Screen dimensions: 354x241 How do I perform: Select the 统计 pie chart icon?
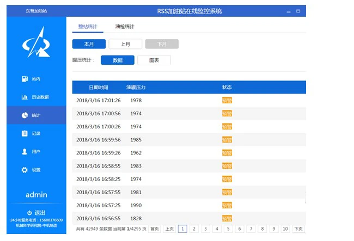(x=25, y=115)
